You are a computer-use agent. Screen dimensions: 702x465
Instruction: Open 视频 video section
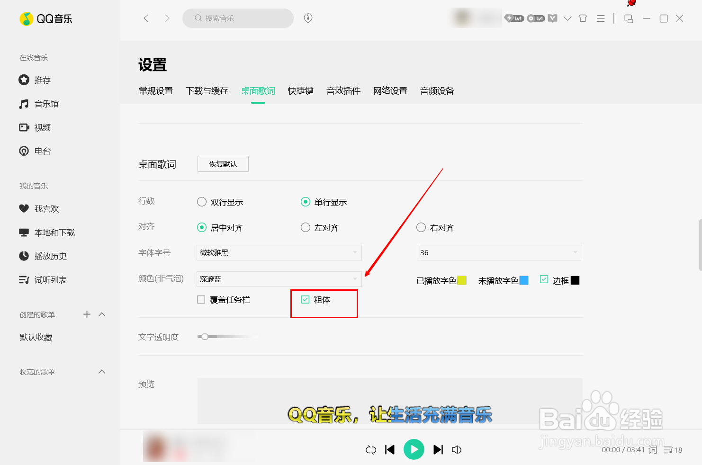click(x=35, y=127)
